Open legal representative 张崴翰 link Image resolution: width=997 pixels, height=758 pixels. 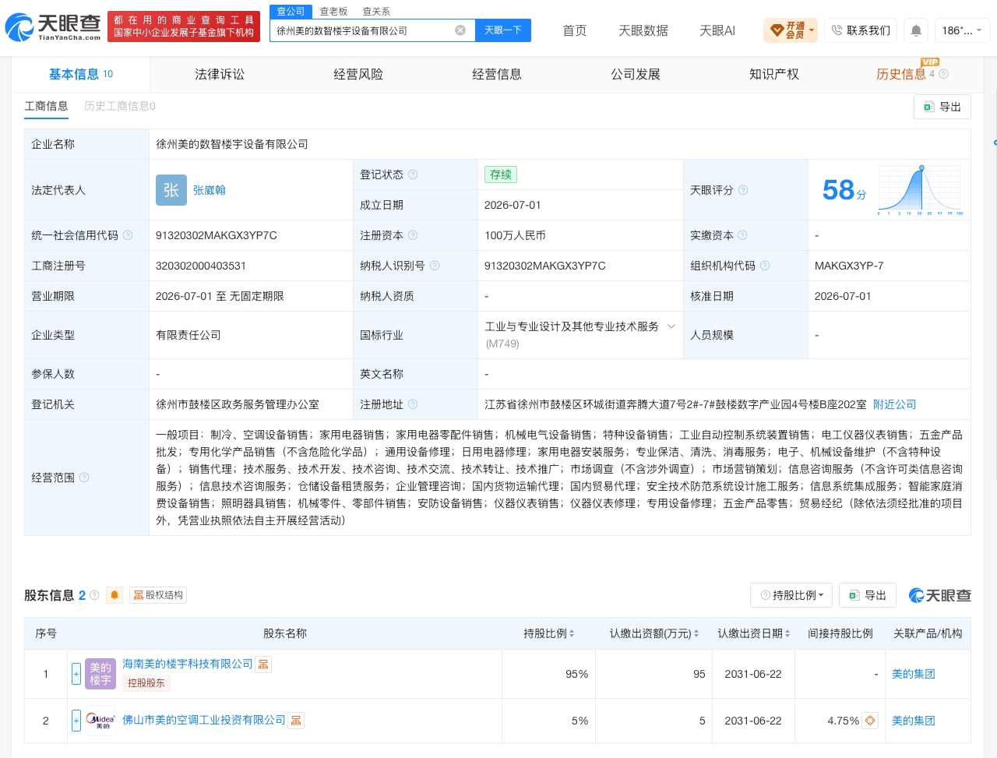coord(210,190)
